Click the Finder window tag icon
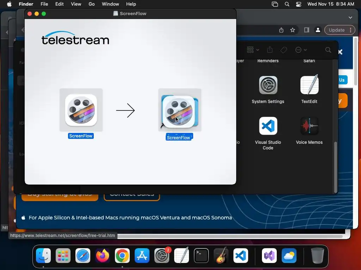The image size is (361, 270). [x=284, y=50]
